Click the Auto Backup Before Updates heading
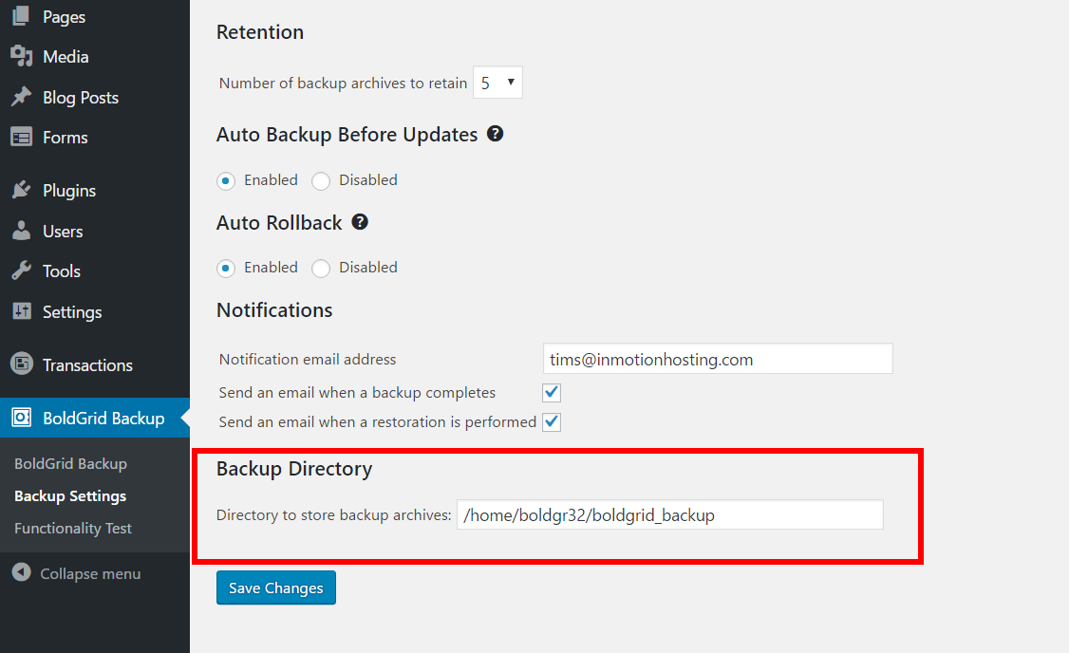The height and width of the screenshot is (653, 1069). (x=347, y=135)
